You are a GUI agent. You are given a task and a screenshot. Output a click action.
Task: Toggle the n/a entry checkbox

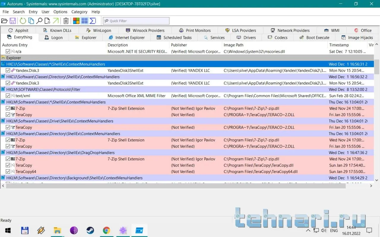pyautogui.click(x=8, y=51)
